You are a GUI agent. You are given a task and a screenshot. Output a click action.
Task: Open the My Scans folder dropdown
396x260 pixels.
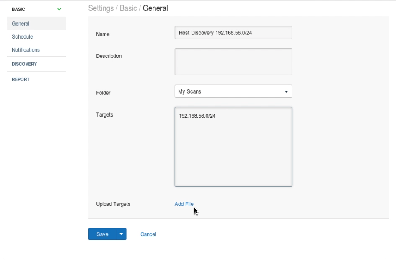pos(233,91)
